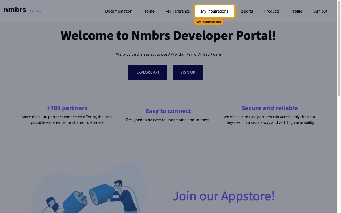Open the API Reference page
The image size is (341, 213).
point(178,11)
